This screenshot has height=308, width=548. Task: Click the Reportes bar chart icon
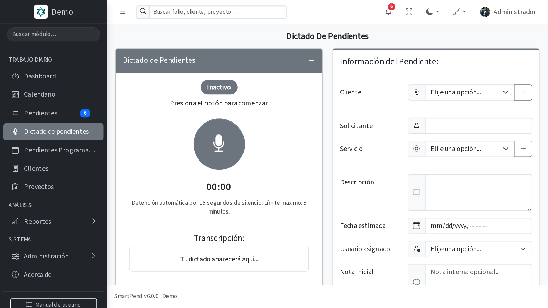pos(15,222)
